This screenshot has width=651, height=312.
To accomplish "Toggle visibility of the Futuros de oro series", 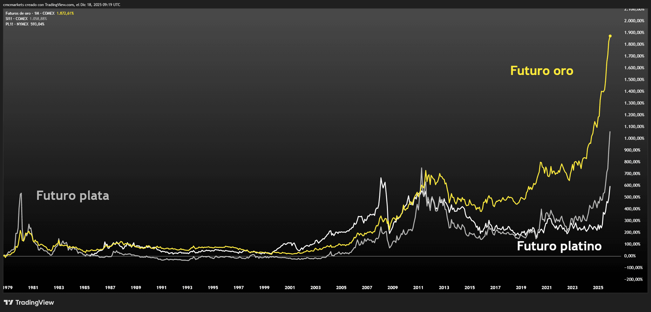I will tap(17, 14).
